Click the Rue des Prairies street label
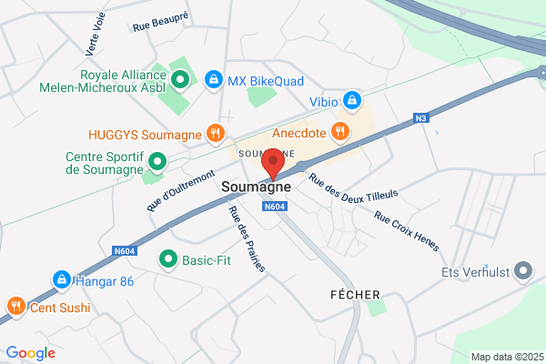 pyautogui.click(x=247, y=238)
